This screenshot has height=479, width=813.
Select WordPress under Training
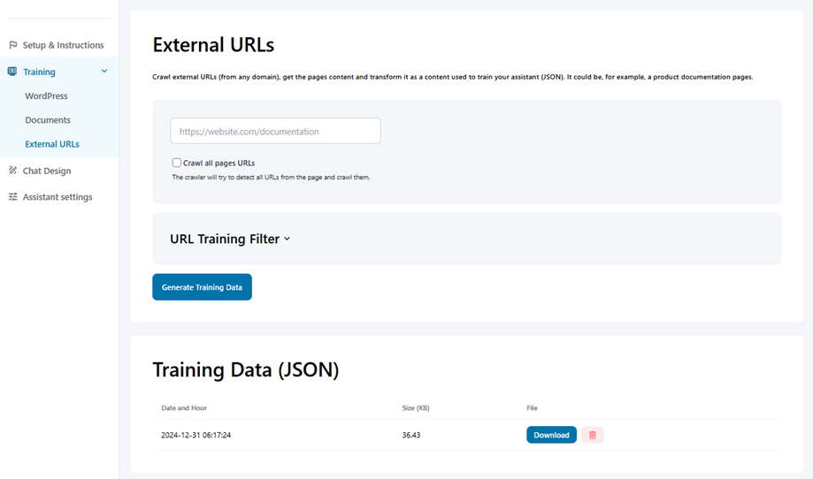pos(46,95)
